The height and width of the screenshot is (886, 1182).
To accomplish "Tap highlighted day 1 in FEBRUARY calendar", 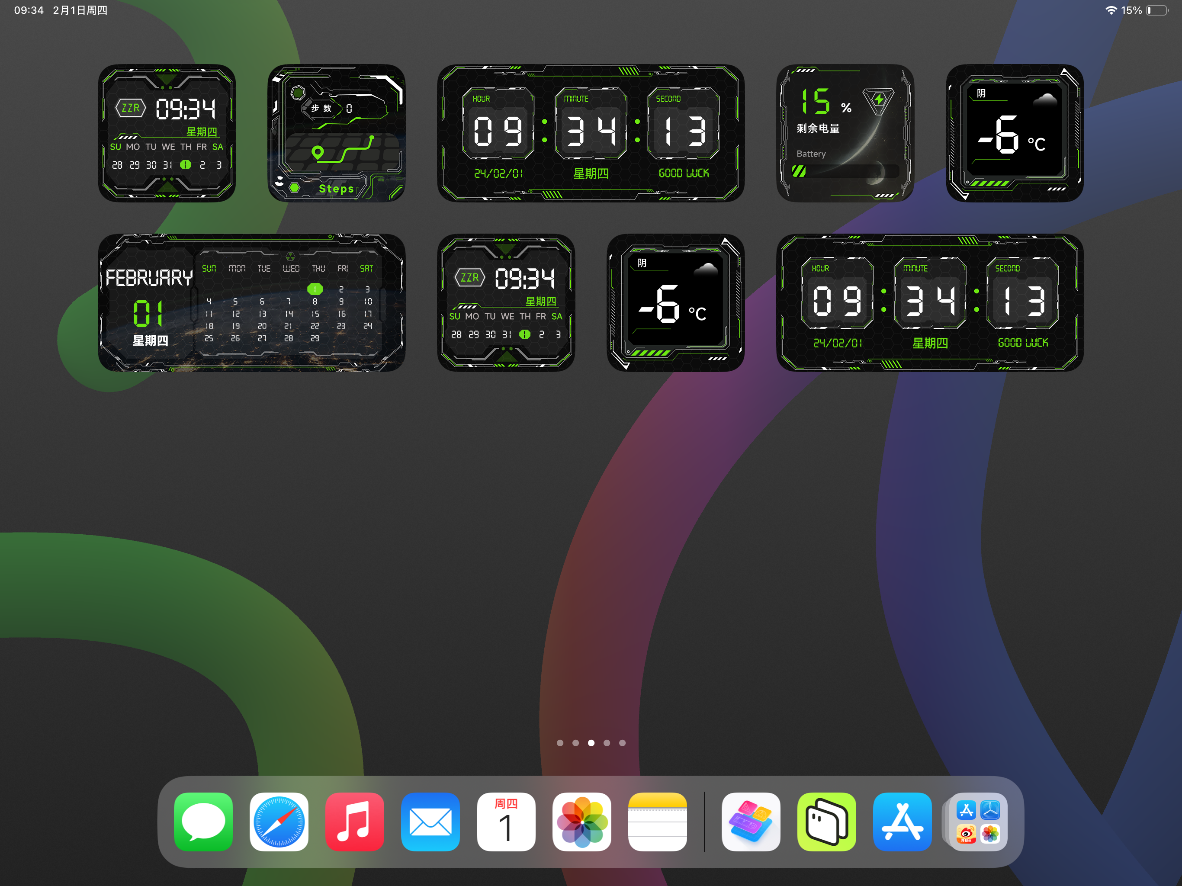I will point(315,289).
